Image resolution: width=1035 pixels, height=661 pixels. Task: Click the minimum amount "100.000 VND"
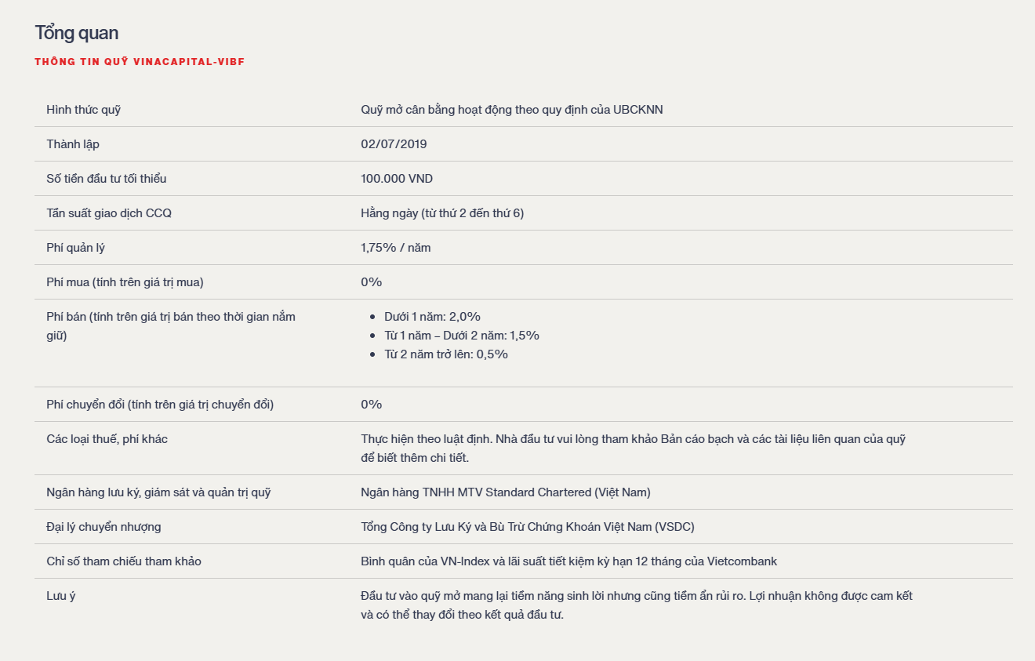coord(397,179)
